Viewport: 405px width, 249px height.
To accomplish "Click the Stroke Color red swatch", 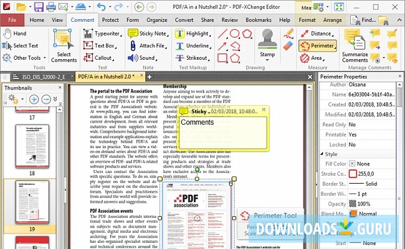I will 353,174.
